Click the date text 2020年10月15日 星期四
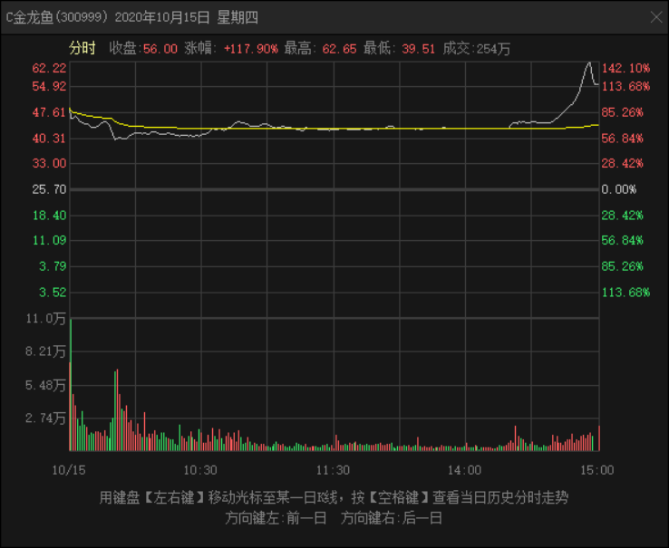This screenshot has width=669, height=548. pos(187,17)
